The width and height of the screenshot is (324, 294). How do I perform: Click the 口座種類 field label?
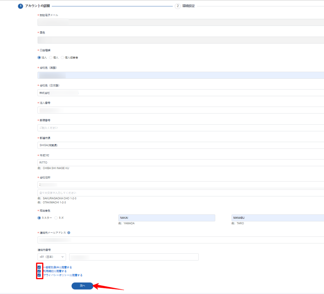point(45,50)
